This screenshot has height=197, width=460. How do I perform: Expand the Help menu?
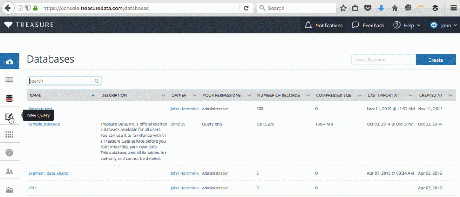click(x=407, y=26)
